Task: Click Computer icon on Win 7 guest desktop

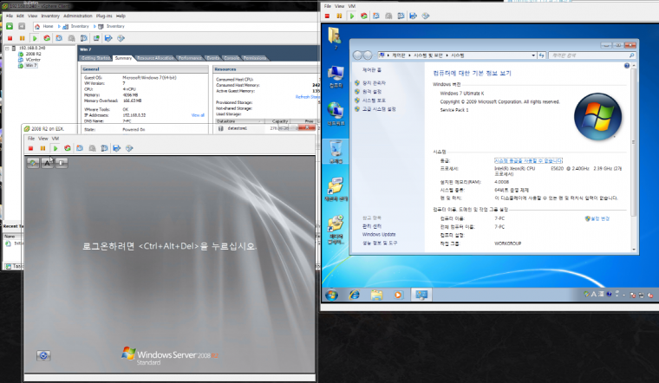Action: point(336,76)
